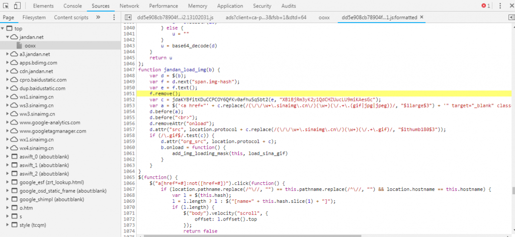The image size is (515, 237).
Task: Close the js:formatted file tab
Action: [422, 17]
